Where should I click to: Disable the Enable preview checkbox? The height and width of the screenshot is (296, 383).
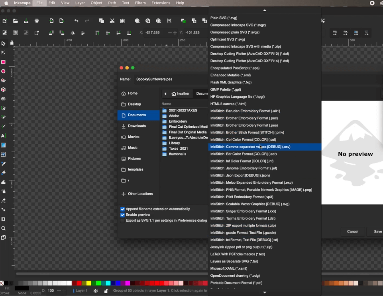(122, 215)
